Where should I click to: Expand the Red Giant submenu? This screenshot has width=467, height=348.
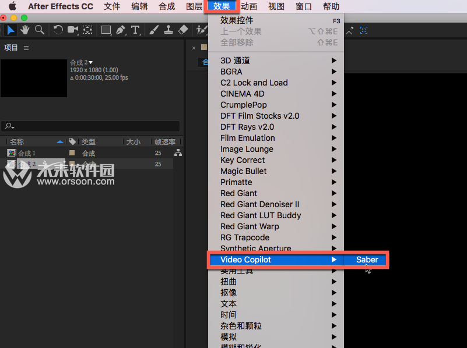pos(276,193)
